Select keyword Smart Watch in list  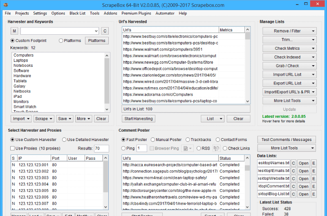tap(25, 107)
